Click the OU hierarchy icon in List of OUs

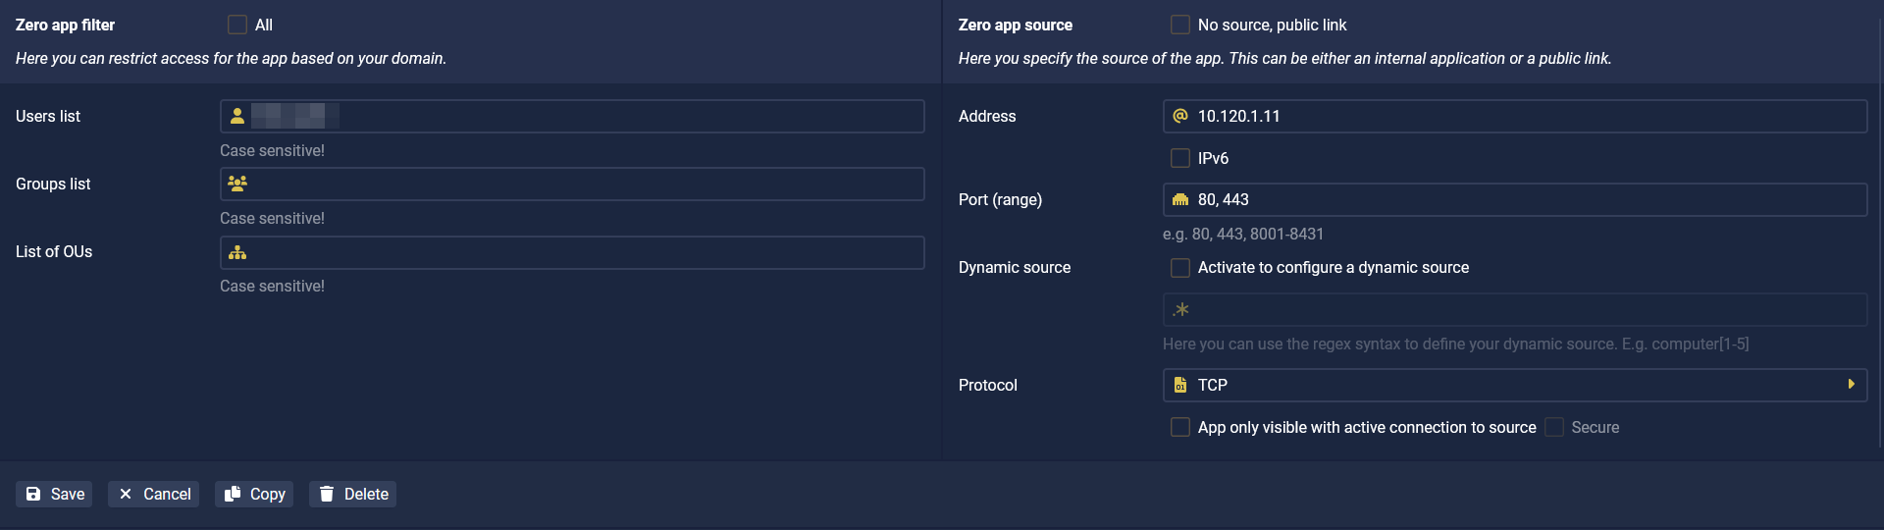[x=237, y=252]
